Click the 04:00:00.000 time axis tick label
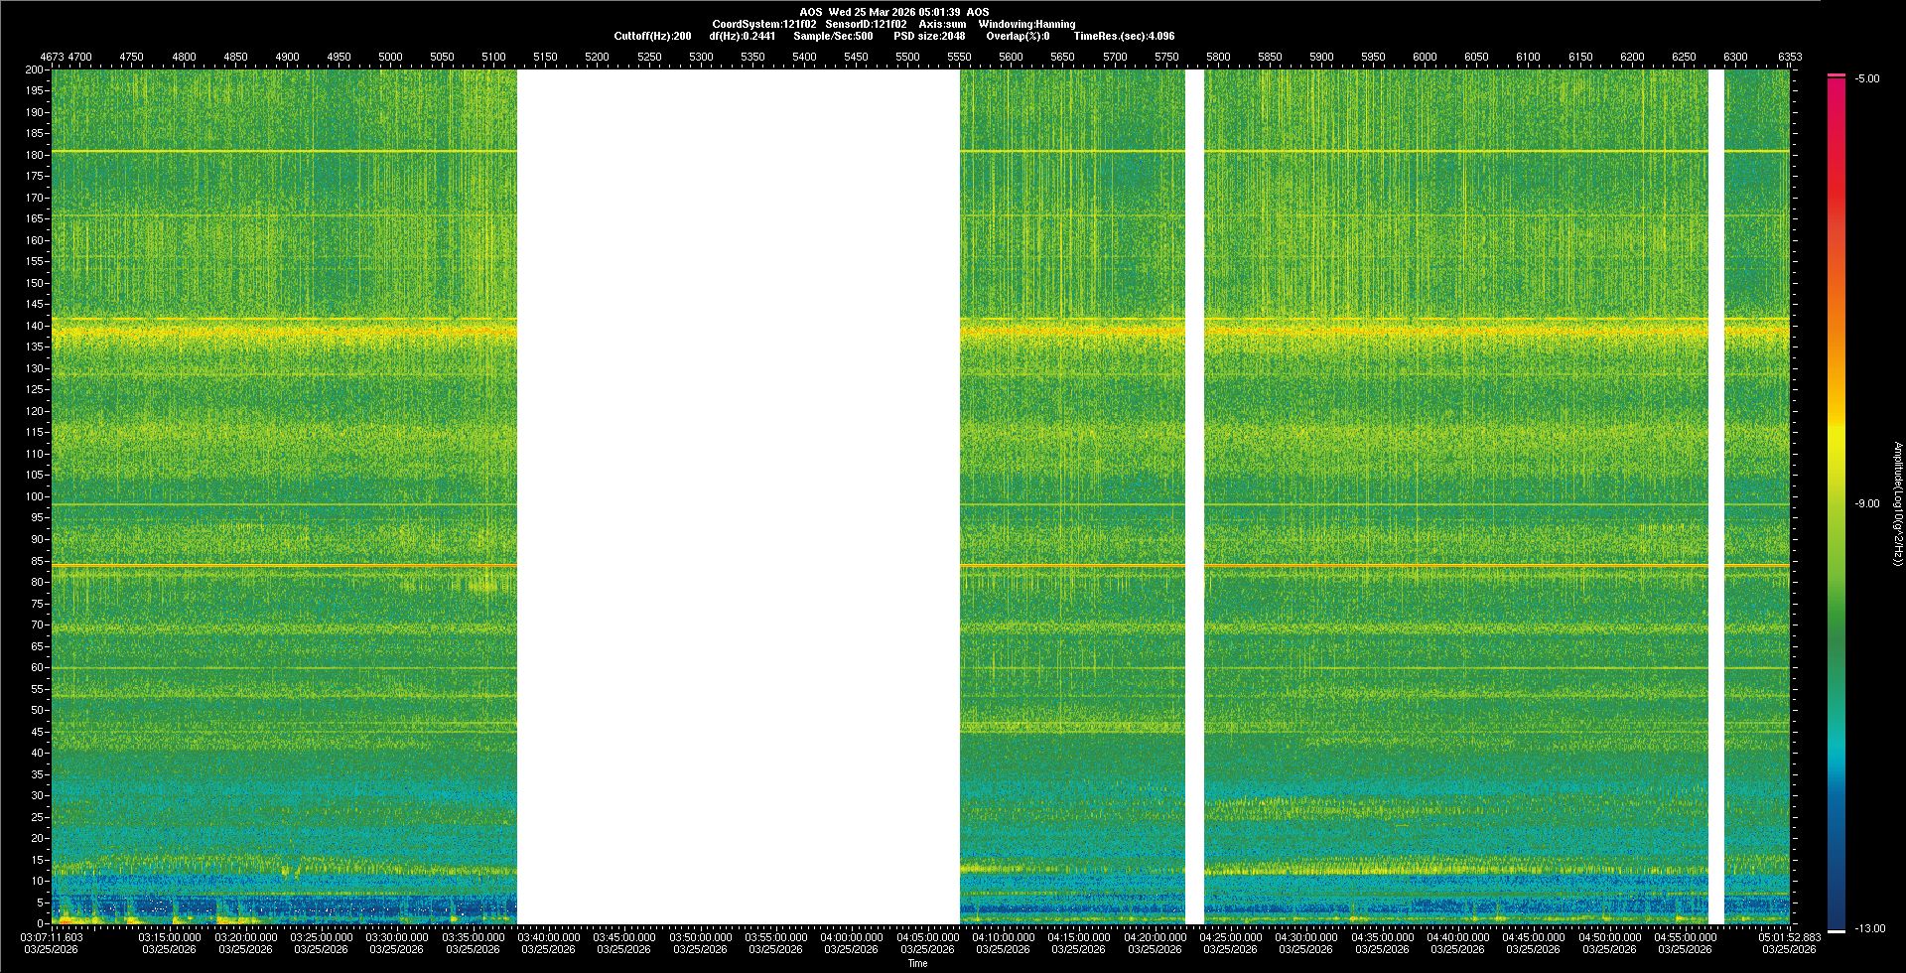 [852, 937]
